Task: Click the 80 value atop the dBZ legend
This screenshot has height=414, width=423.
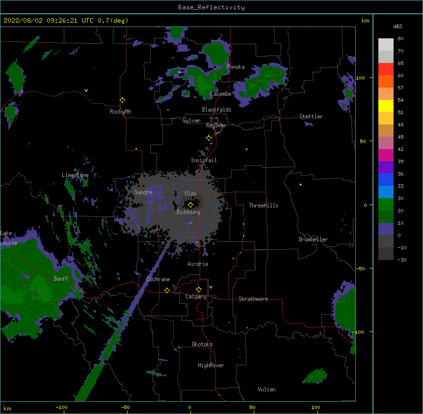Action: pos(400,39)
